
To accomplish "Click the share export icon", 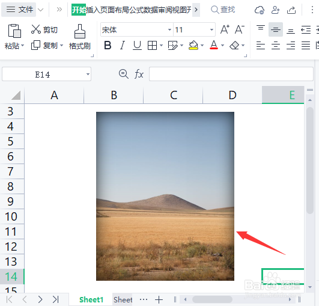I will point(291,10).
